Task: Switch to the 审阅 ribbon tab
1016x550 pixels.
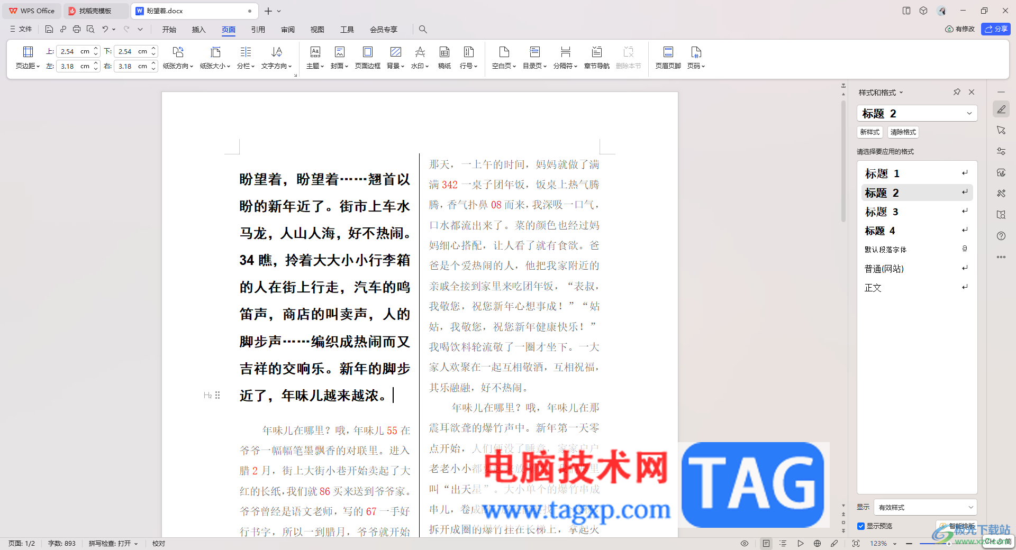Action: (288, 30)
